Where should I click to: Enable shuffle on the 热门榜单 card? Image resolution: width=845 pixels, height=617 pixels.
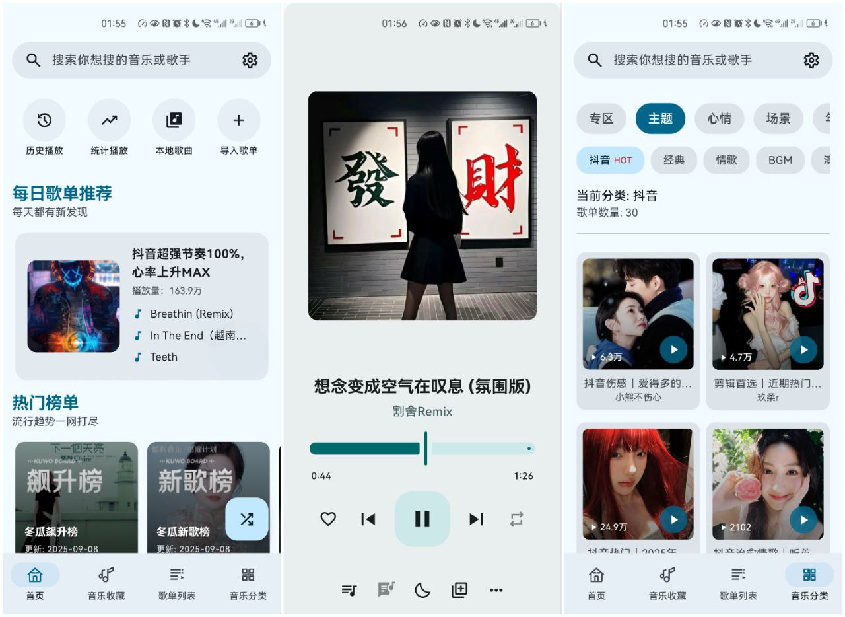247,519
